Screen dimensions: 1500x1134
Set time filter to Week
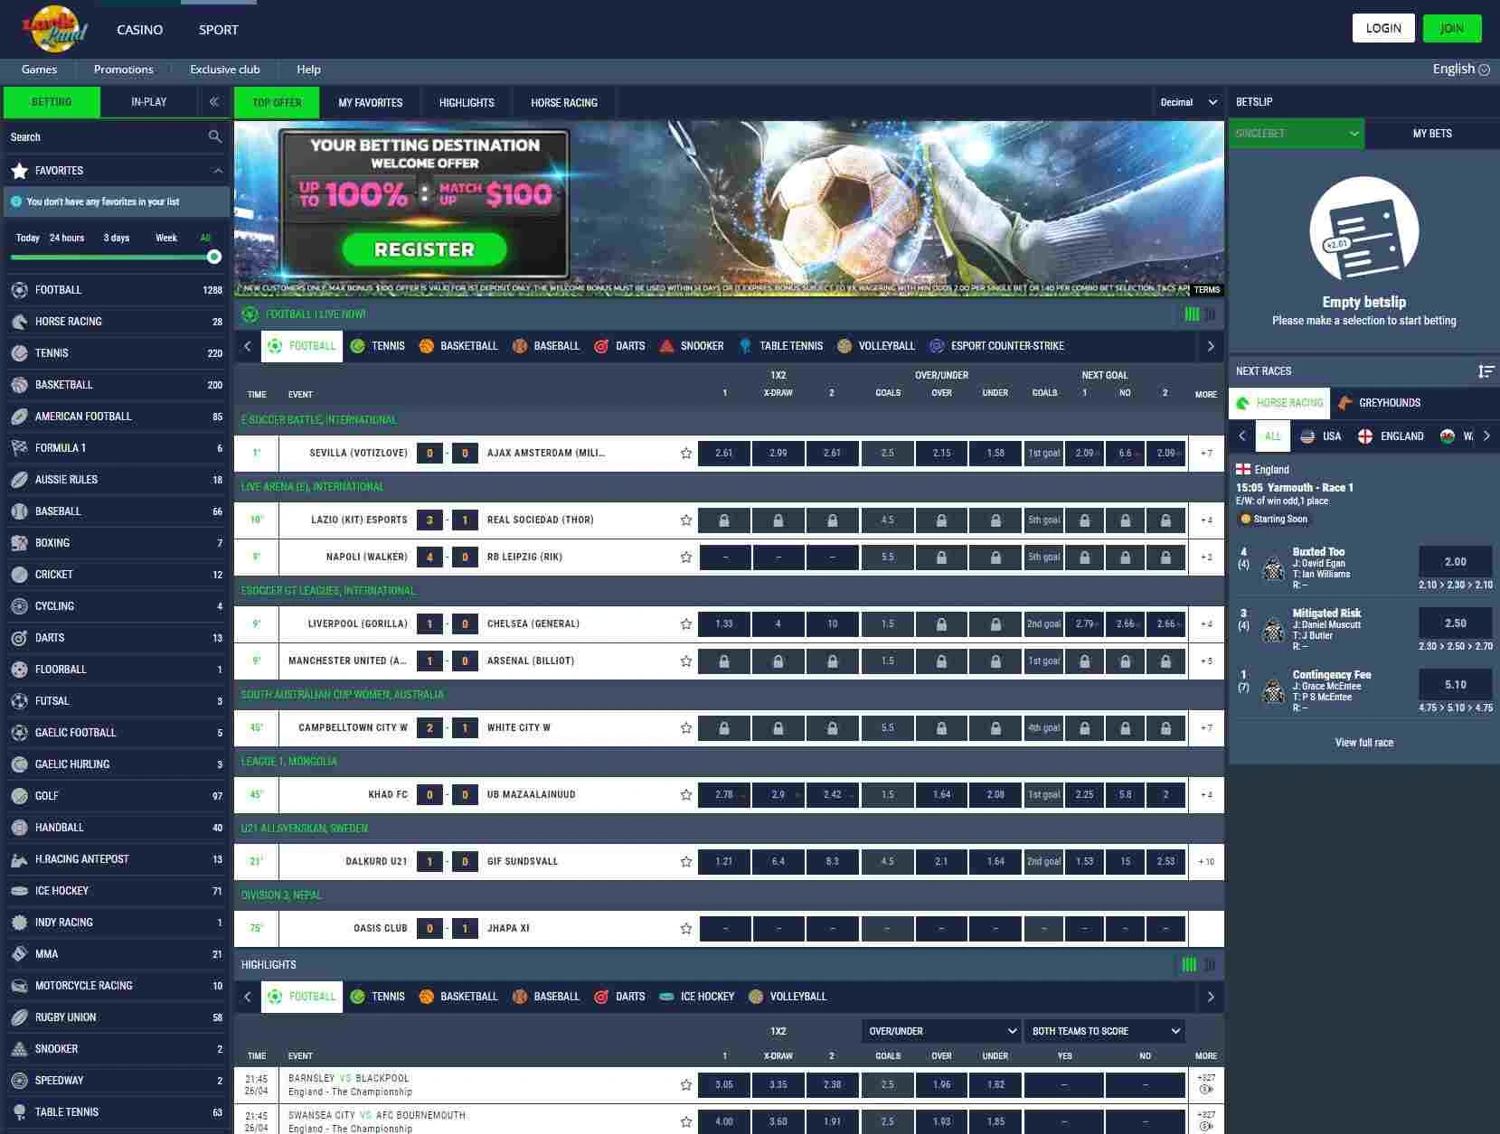166,238
